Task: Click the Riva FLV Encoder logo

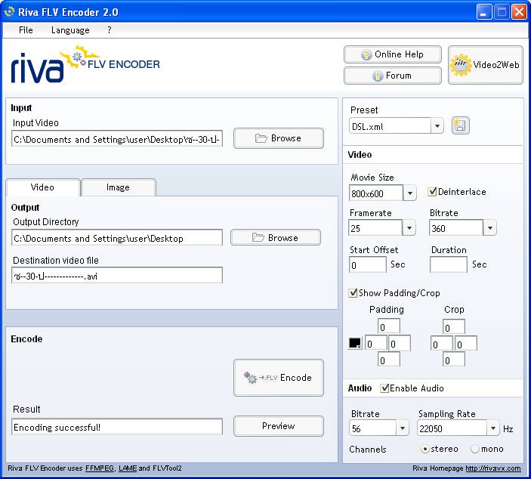Action: (85, 65)
